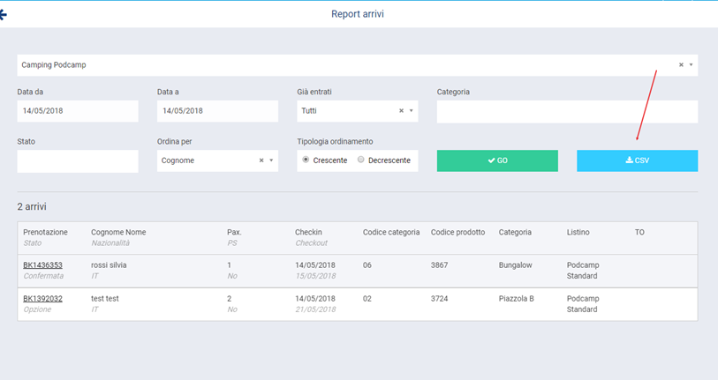Click the Data da date field
This screenshot has height=380, width=718.
[78, 111]
